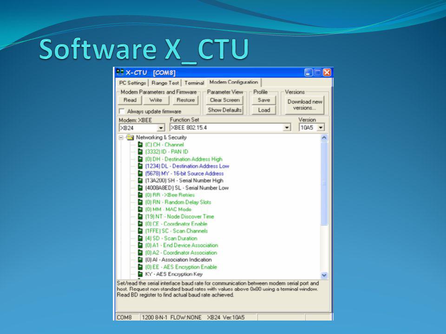Click the icon beside EE - AES Encryption Enable

(140, 267)
